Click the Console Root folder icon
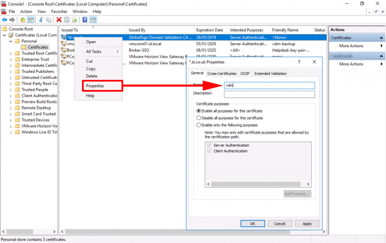Viewport: 386px width, 243px height. 5,29
